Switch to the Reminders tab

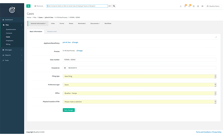tap(82, 23)
